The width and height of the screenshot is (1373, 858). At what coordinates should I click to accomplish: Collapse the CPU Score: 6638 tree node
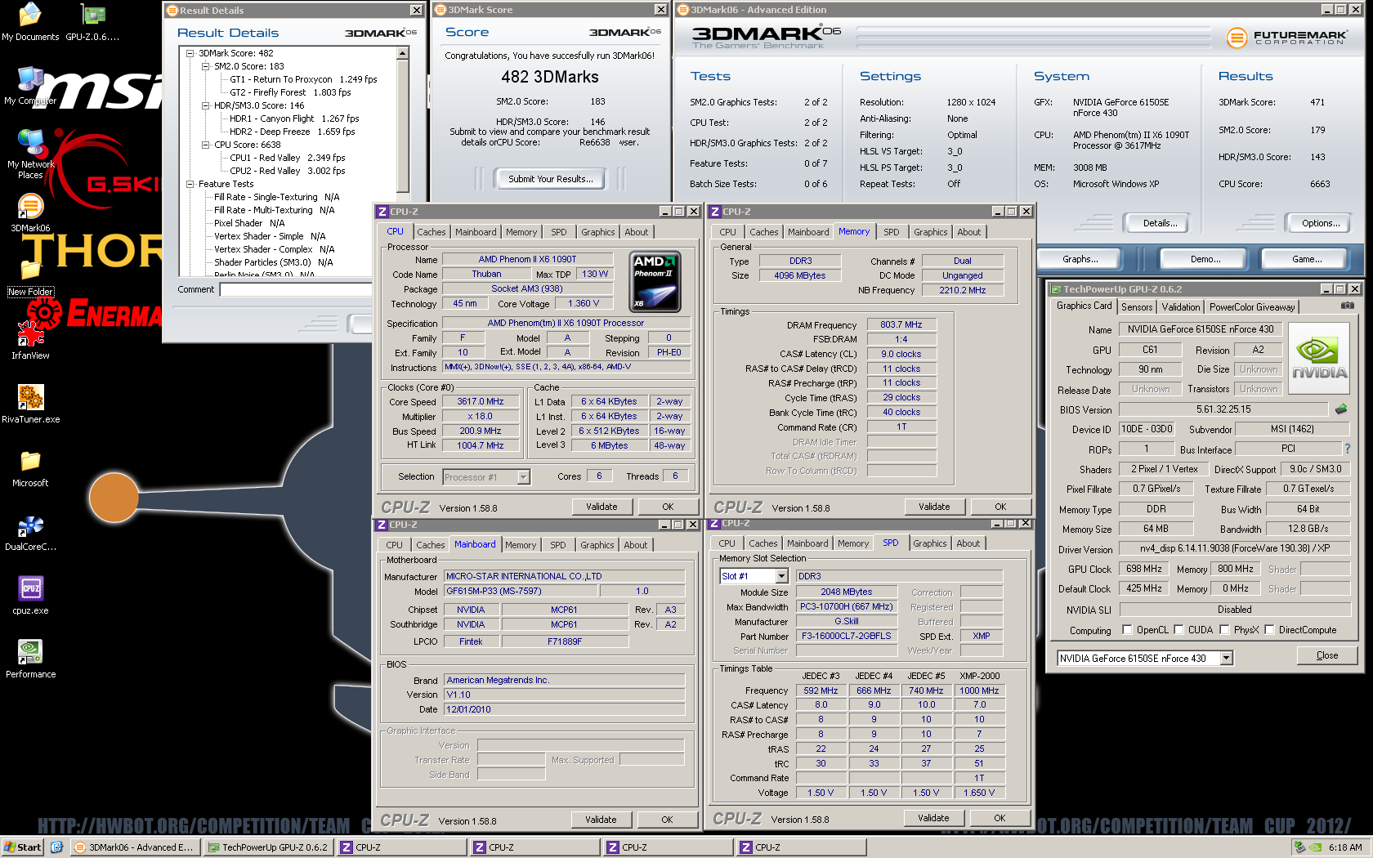pos(206,145)
